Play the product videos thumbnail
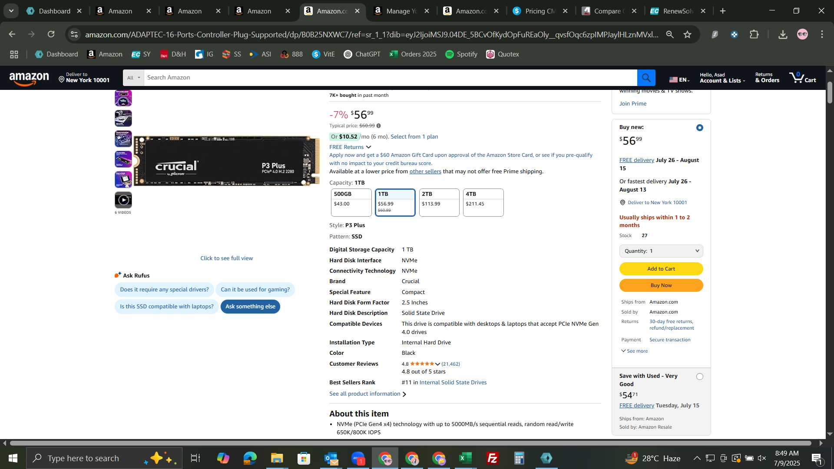This screenshot has width=834, height=469. click(x=123, y=200)
